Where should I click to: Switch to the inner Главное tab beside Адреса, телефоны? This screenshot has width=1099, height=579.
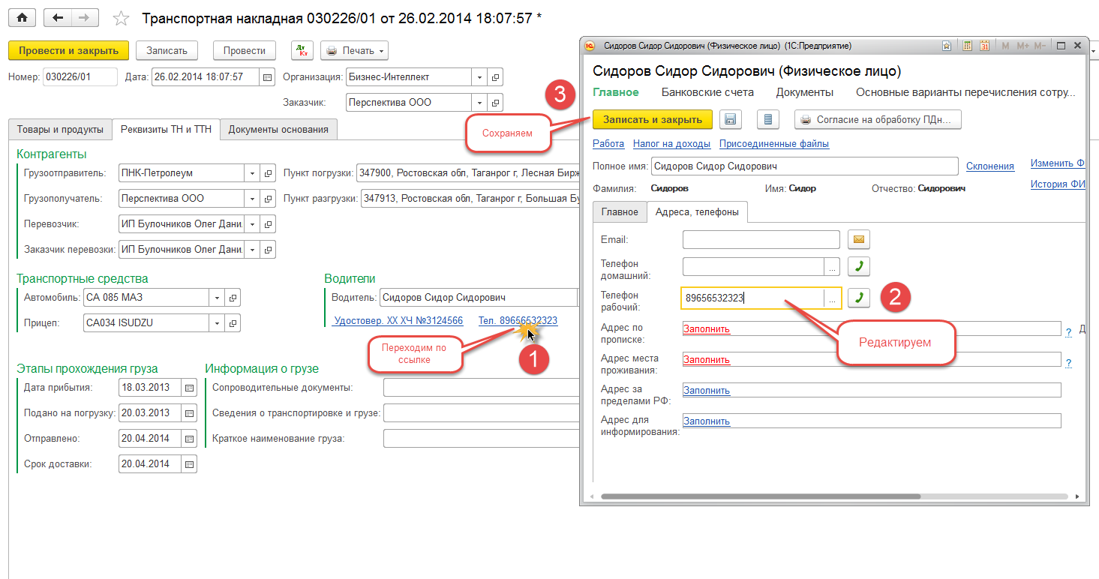(x=620, y=212)
